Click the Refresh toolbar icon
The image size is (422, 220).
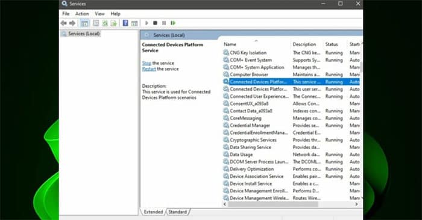[x=105, y=23]
